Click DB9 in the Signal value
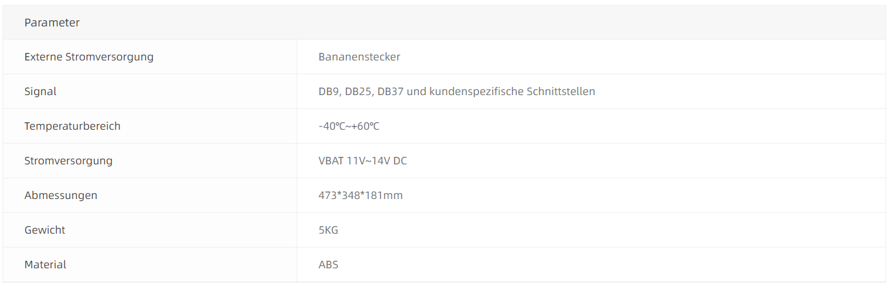Screen dimensions: 890x296 point(328,91)
